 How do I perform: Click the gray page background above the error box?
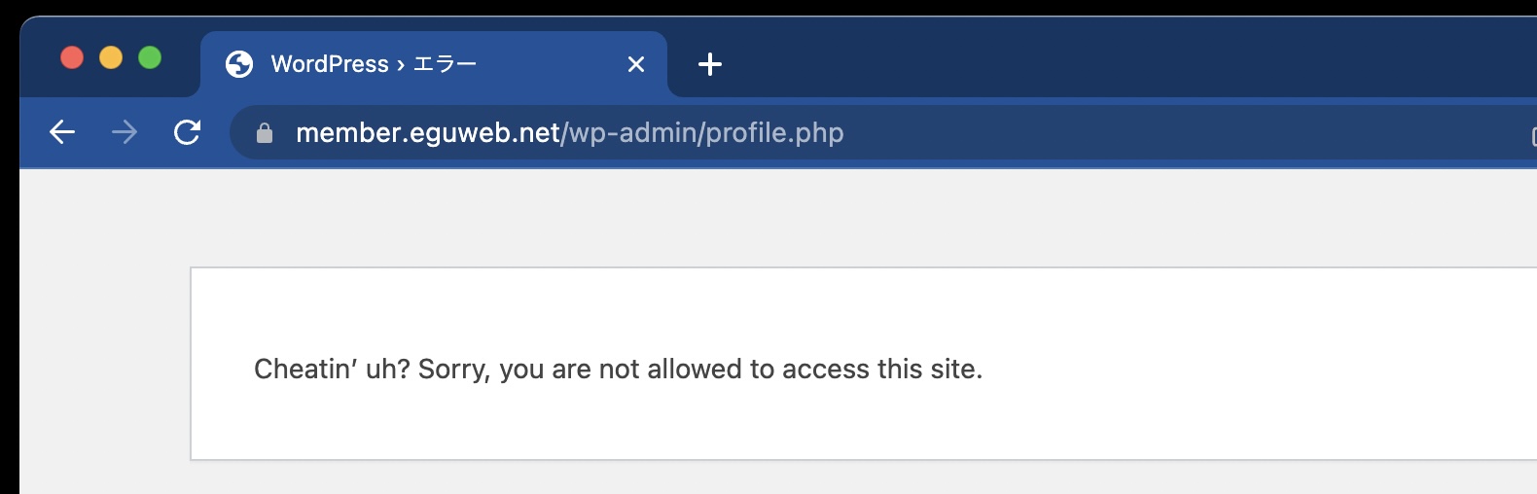point(778,219)
